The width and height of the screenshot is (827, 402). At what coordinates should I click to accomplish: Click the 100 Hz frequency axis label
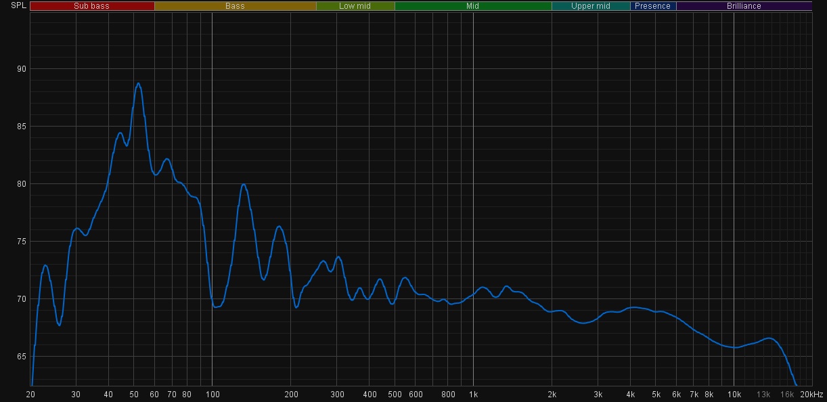(212, 395)
